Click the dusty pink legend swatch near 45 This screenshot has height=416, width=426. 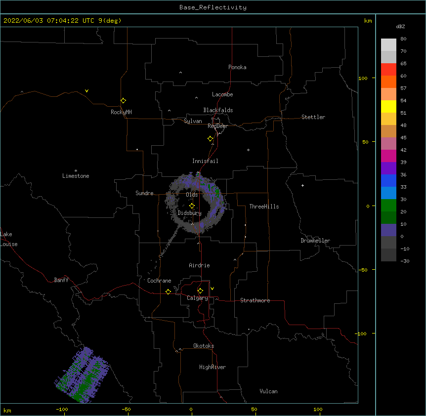click(388, 144)
